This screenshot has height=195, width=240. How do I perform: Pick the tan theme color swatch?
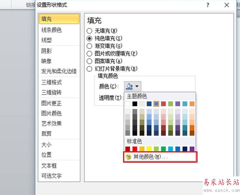(x=142, y=104)
